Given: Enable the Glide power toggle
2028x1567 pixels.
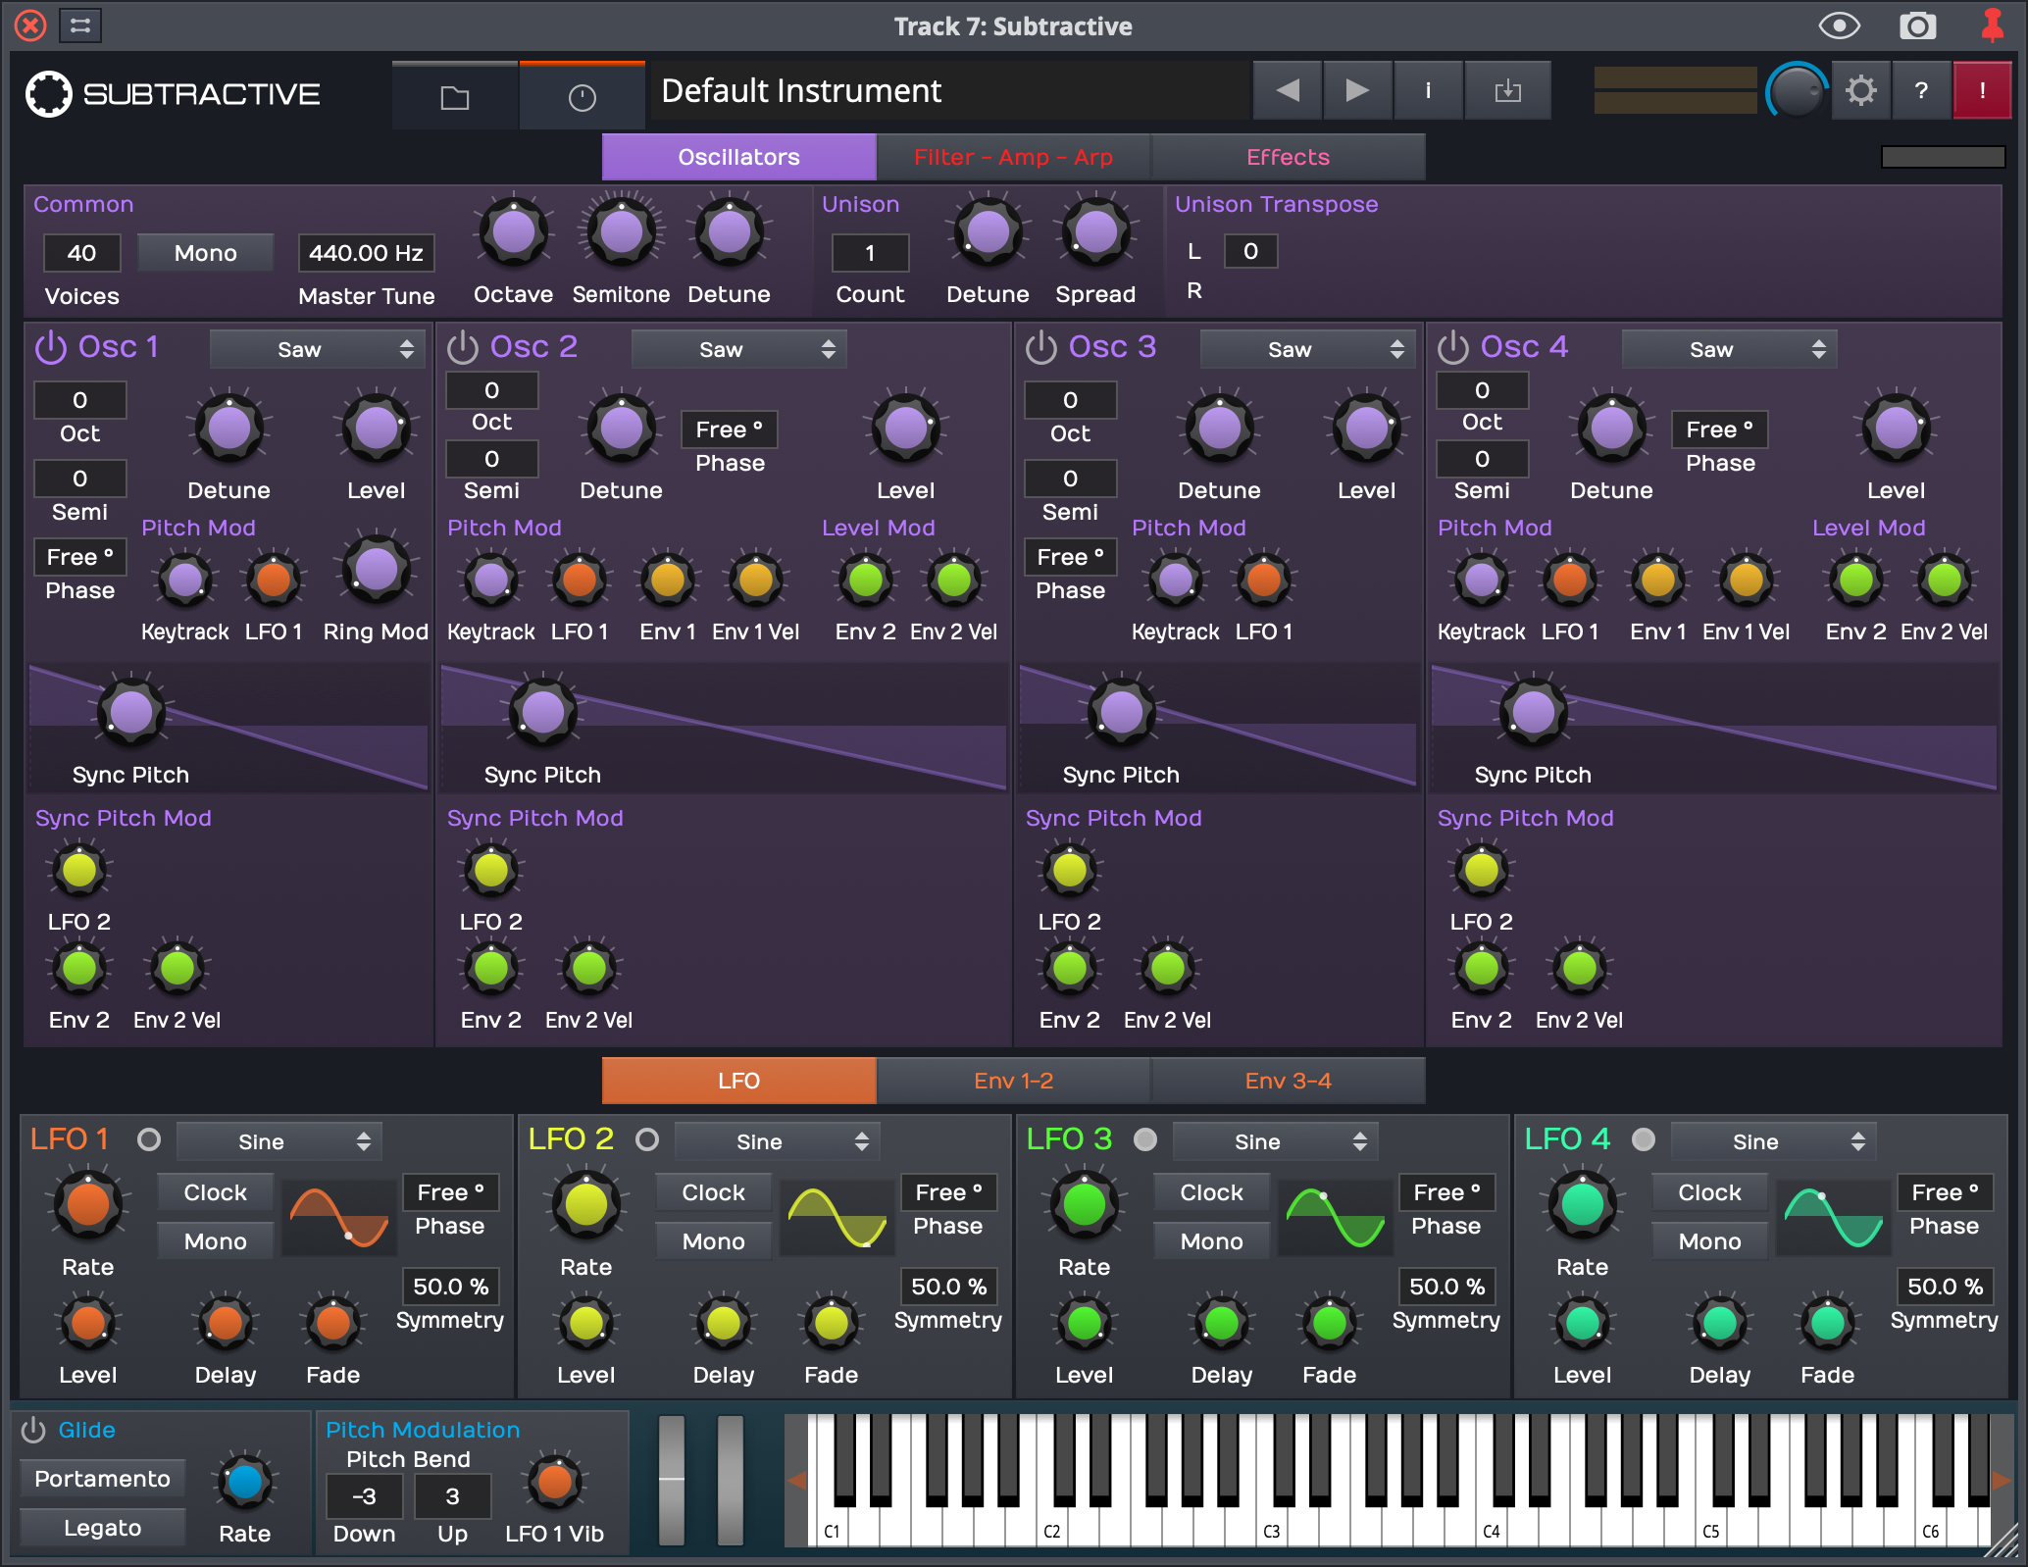Looking at the screenshot, I should (x=33, y=1430).
